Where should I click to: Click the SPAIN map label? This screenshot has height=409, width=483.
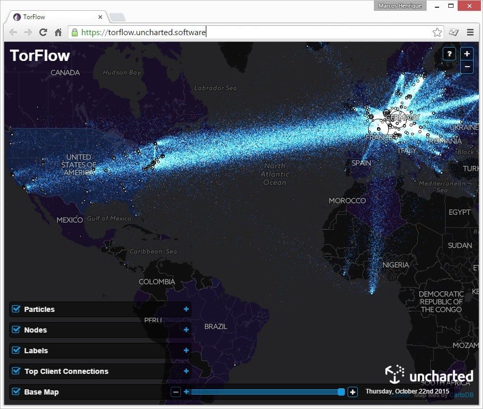pyautogui.click(x=361, y=163)
